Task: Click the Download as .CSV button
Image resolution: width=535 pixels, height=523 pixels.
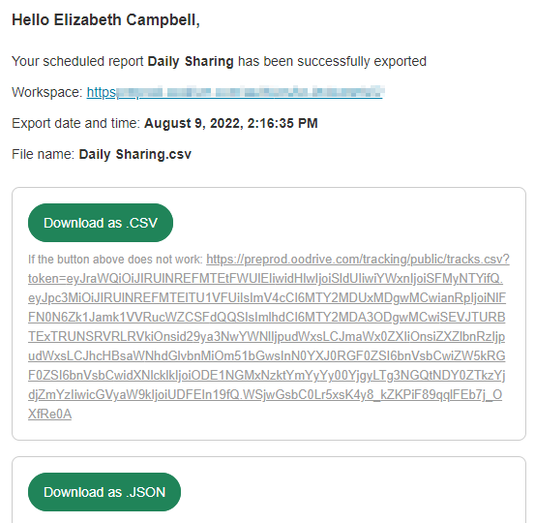Action: (101, 223)
